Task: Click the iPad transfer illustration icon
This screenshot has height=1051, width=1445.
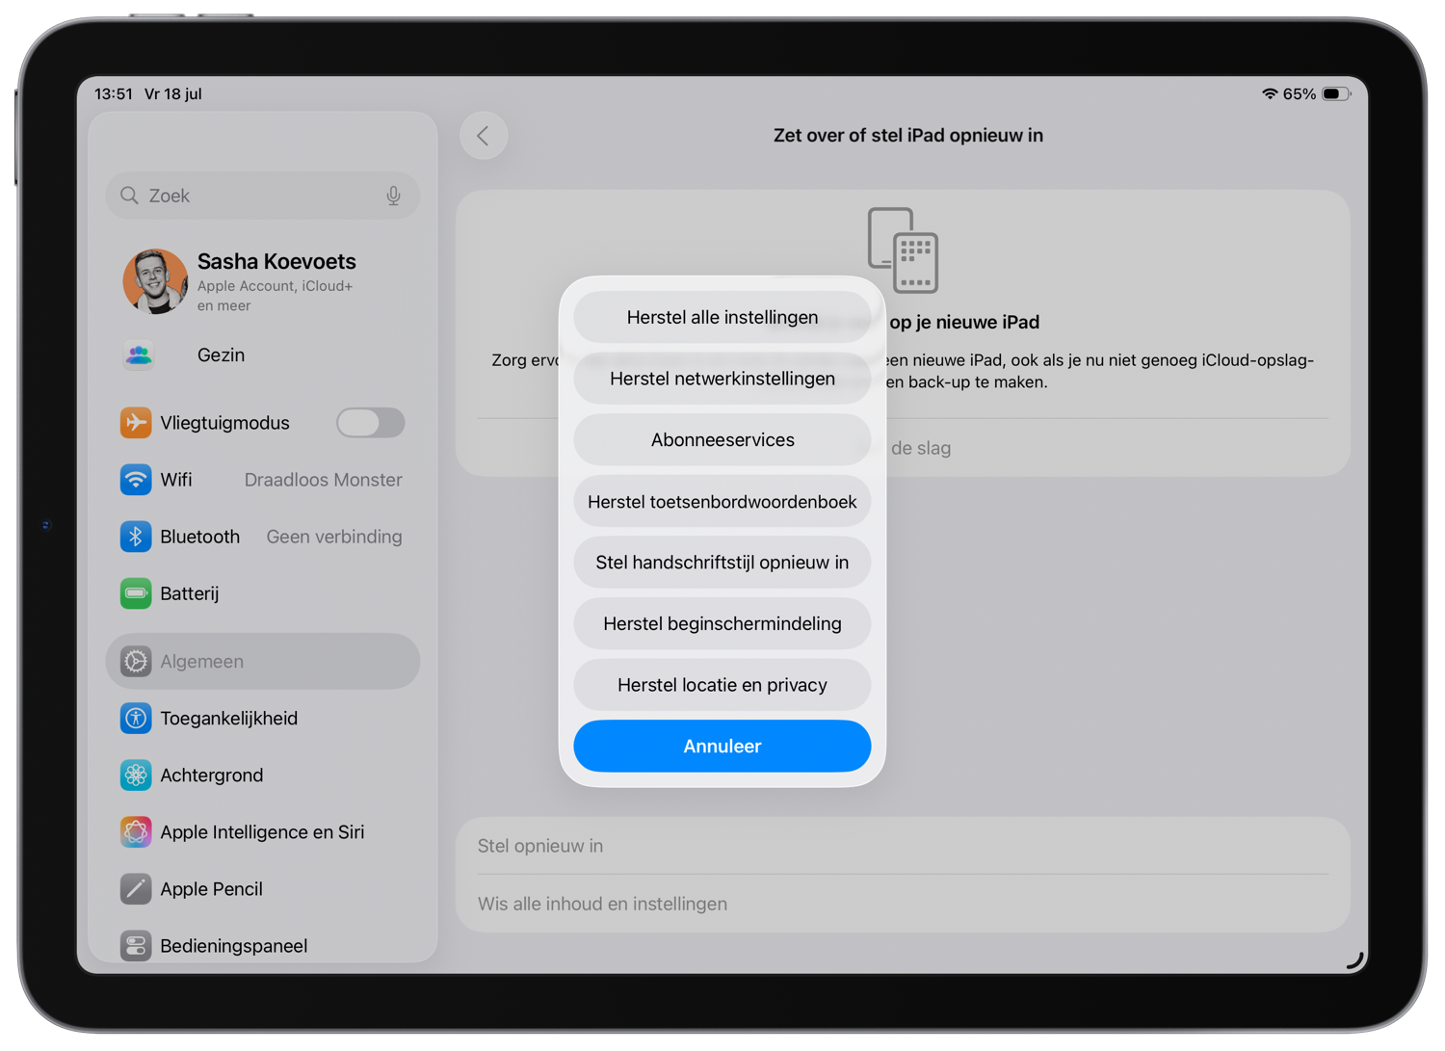Action: coord(903,250)
